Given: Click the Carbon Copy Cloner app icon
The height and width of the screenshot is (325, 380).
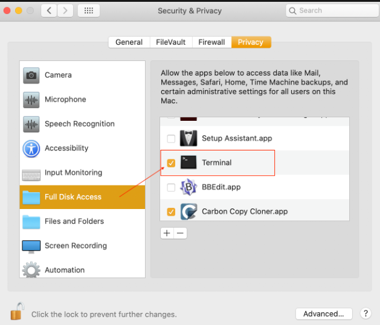Looking at the screenshot, I should 188,211.
